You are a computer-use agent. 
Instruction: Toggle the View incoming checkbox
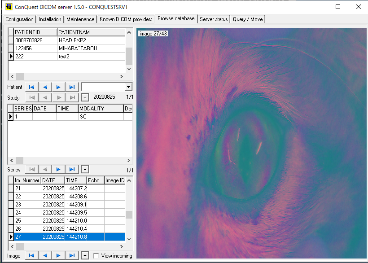pyautogui.click(x=96, y=256)
